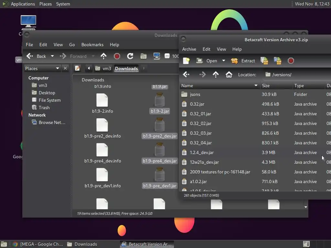Viewport: 331px width, 248px height.
Task: Close the Places sidebar pane
Action: pos(65,68)
